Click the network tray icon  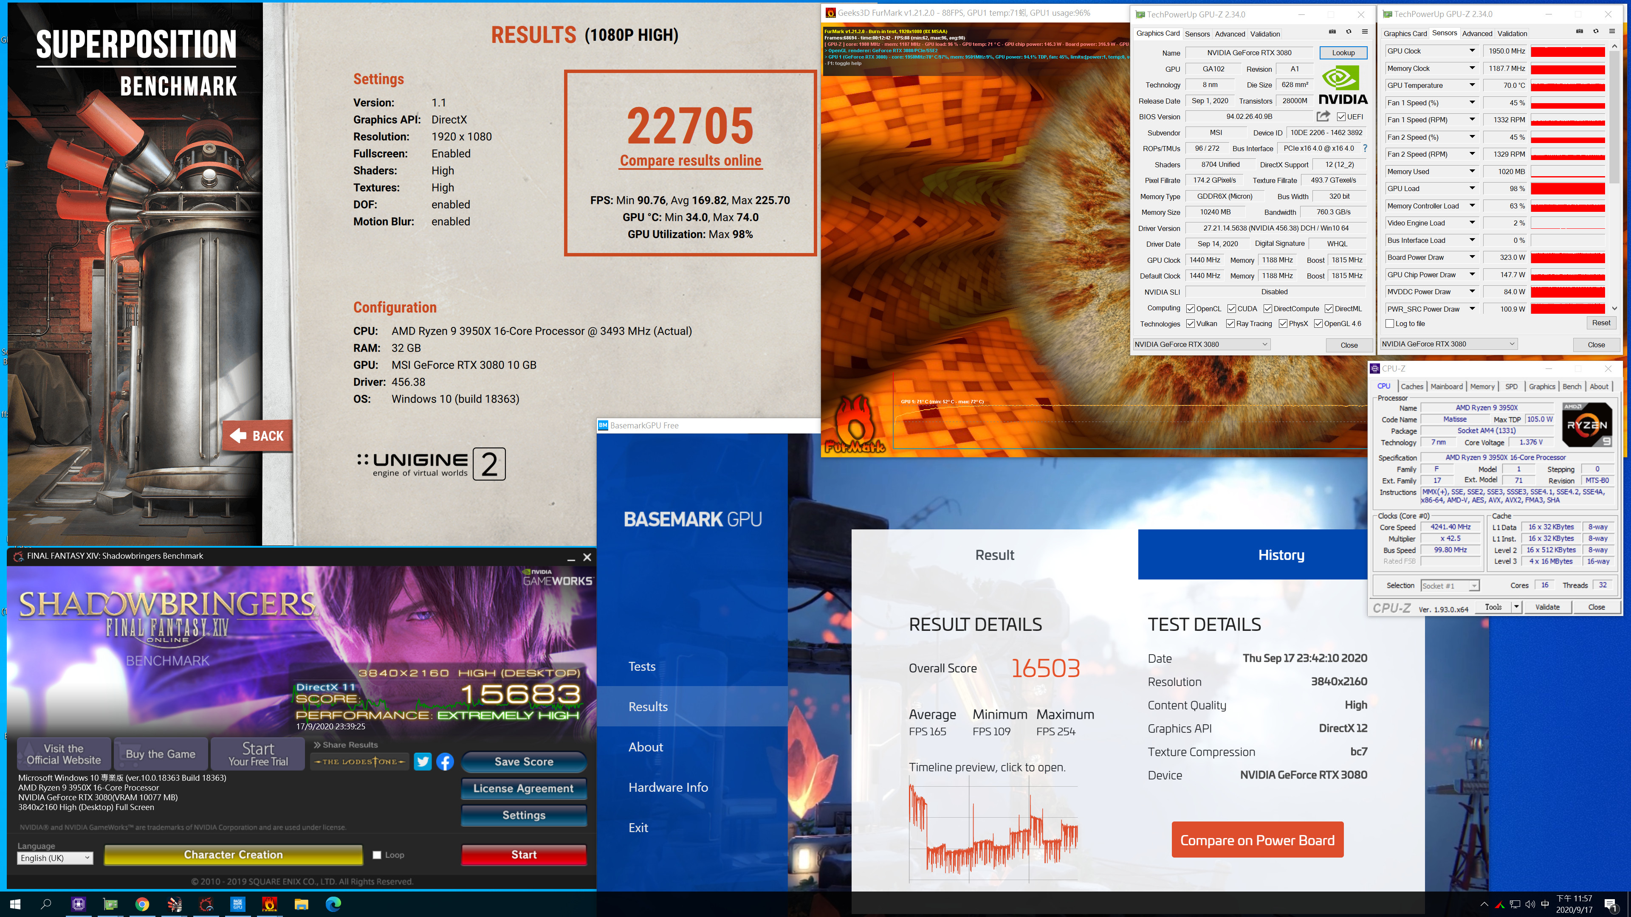coord(1515,904)
